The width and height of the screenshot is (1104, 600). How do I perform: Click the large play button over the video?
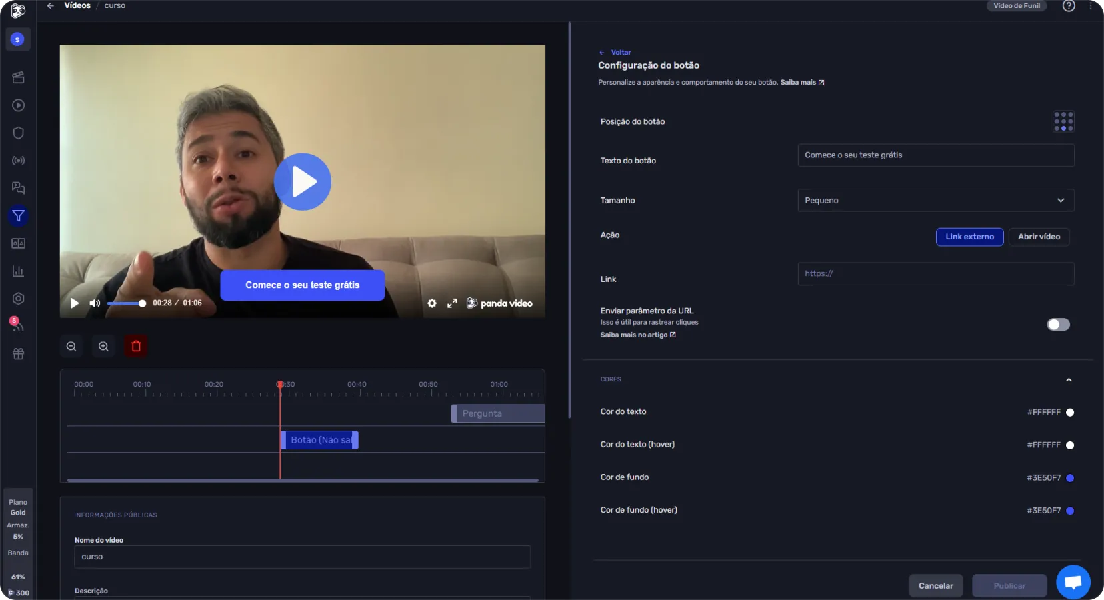pos(303,182)
